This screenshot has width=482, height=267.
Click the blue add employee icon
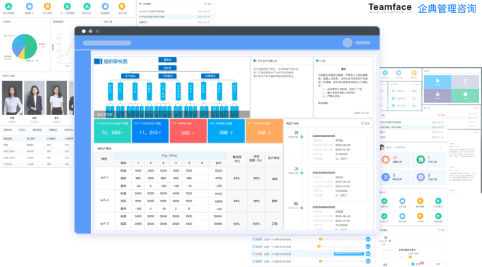click(x=30, y=5)
